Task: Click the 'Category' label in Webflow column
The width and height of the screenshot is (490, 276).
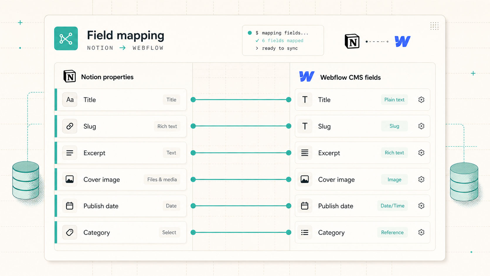Action: tap(331, 233)
